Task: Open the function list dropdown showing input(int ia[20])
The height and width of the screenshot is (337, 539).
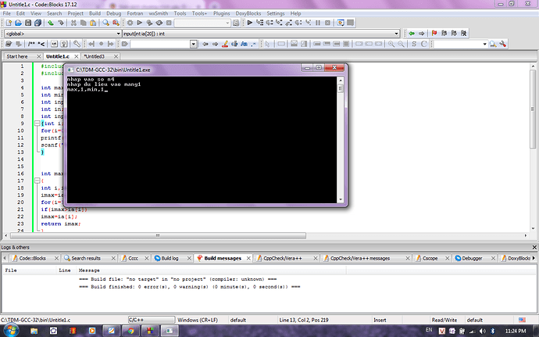Action: click(258, 34)
